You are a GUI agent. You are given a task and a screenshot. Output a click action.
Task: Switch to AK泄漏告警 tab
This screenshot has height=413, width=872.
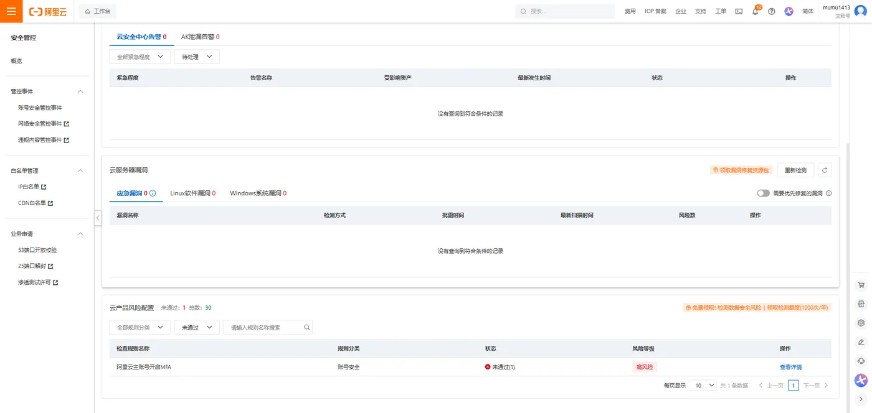[200, 37]
